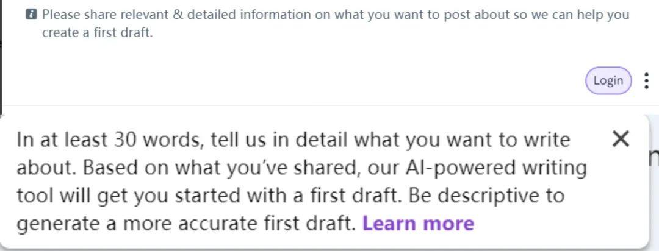Viewport: 659px width, 251px height.
Task: Dismiss the tooltip with the X icon
Action: point(621,139)
